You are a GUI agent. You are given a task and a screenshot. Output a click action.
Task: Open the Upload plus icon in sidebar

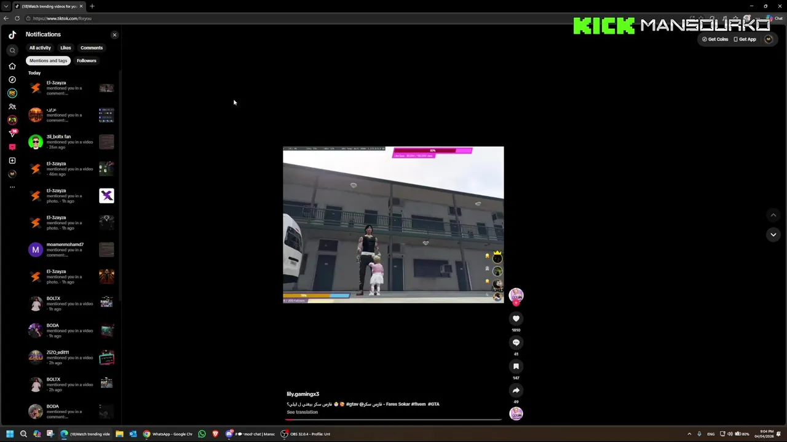(12, 160)
